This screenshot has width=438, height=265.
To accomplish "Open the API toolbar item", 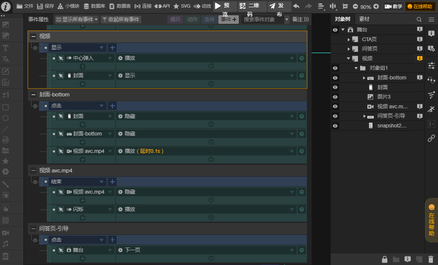I will 162,6.
